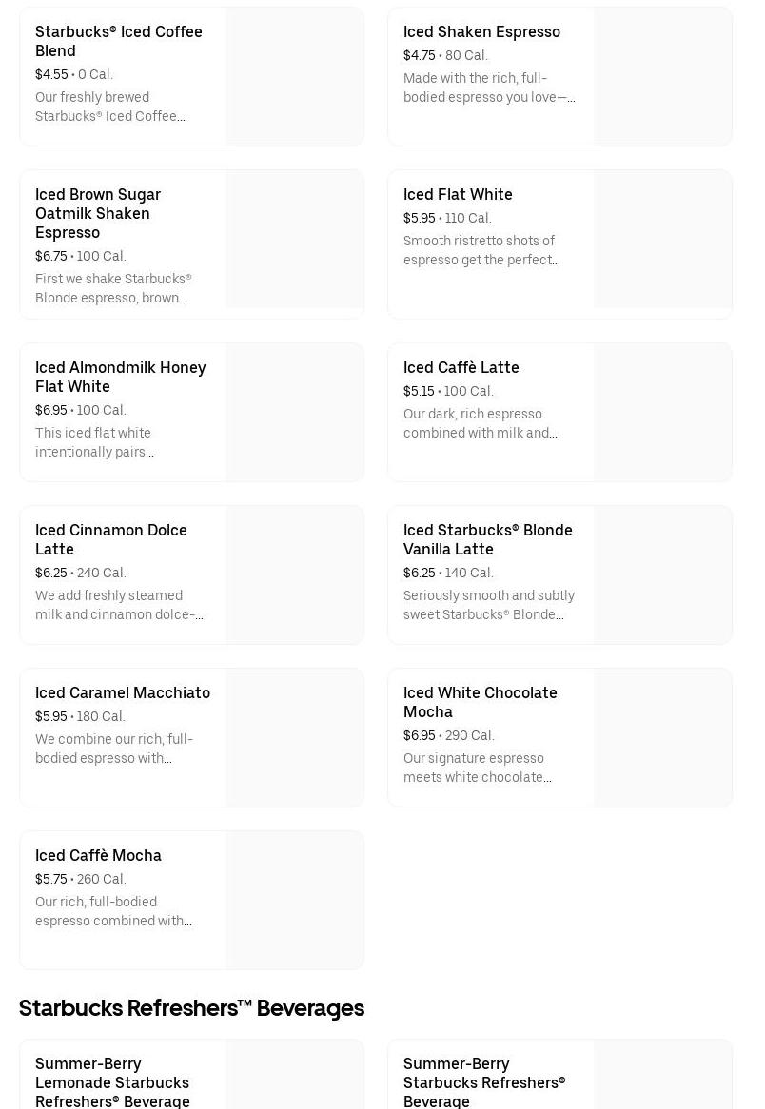The height and width of the screenshot is (1109, 765).
Task: Choose Iced Starbucks Blonde Vanilla Latte
Action: click(x=488, y=539)
